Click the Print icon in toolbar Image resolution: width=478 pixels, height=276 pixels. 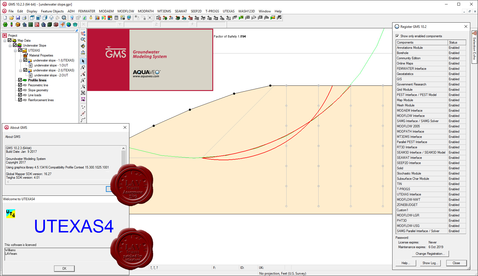24,18
